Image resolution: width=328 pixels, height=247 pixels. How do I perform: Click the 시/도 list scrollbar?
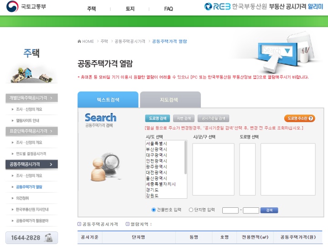185,157
